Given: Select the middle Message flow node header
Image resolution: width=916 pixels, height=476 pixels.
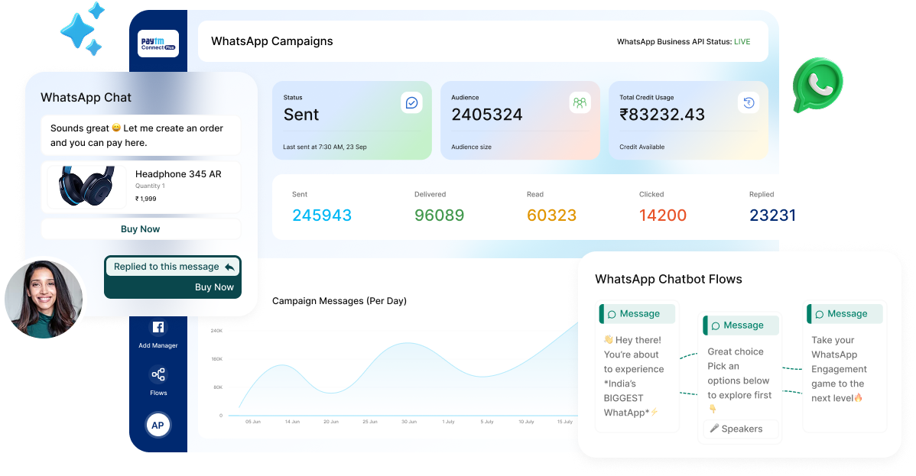Looking at the screenshot, I should 741,325.
